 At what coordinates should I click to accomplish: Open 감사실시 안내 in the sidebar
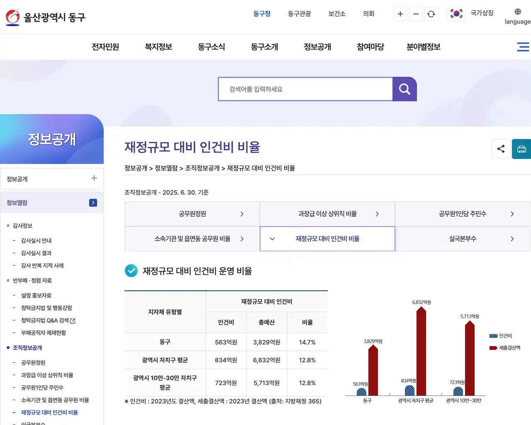pos(37,241)
